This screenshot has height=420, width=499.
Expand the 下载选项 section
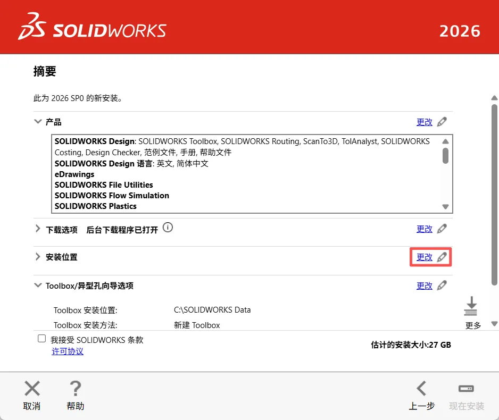click(x=38, y=229)
